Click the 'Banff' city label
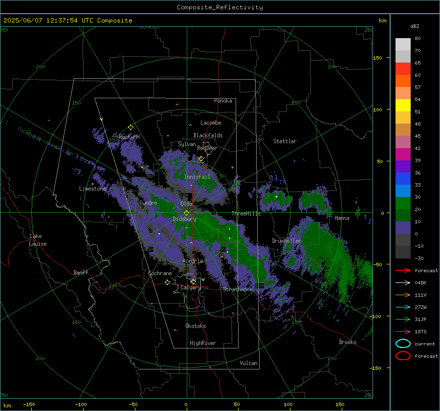 pyautogui.click(x=81, y=272)
